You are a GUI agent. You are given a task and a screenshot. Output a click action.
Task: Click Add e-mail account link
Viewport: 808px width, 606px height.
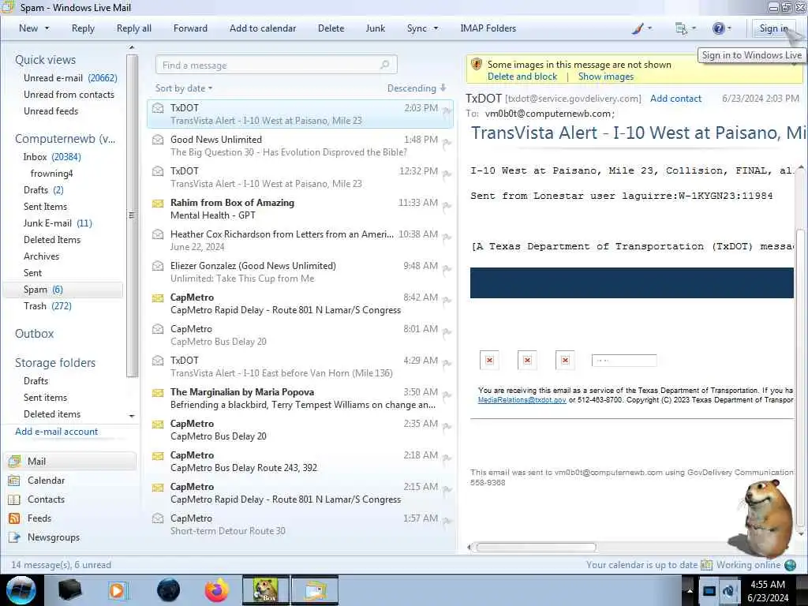coord(56,432)
